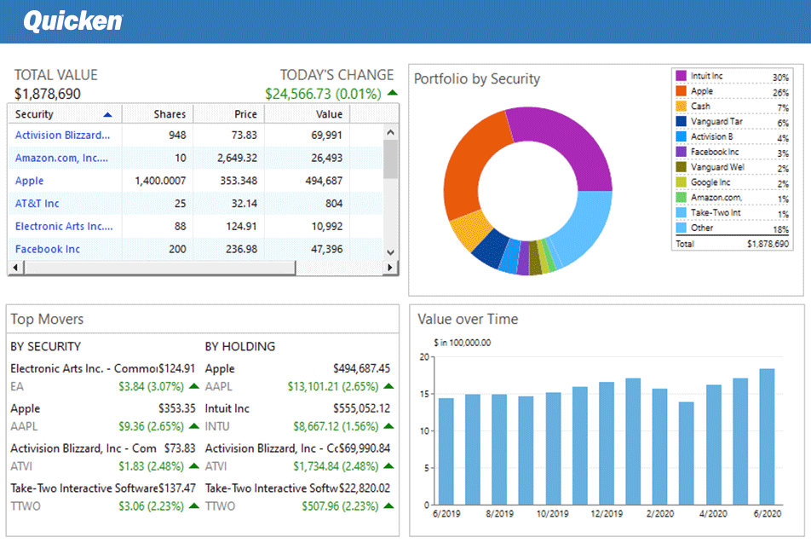Click the Apple legend color swatch
This screenshot has width=811, height=543.
682,91
